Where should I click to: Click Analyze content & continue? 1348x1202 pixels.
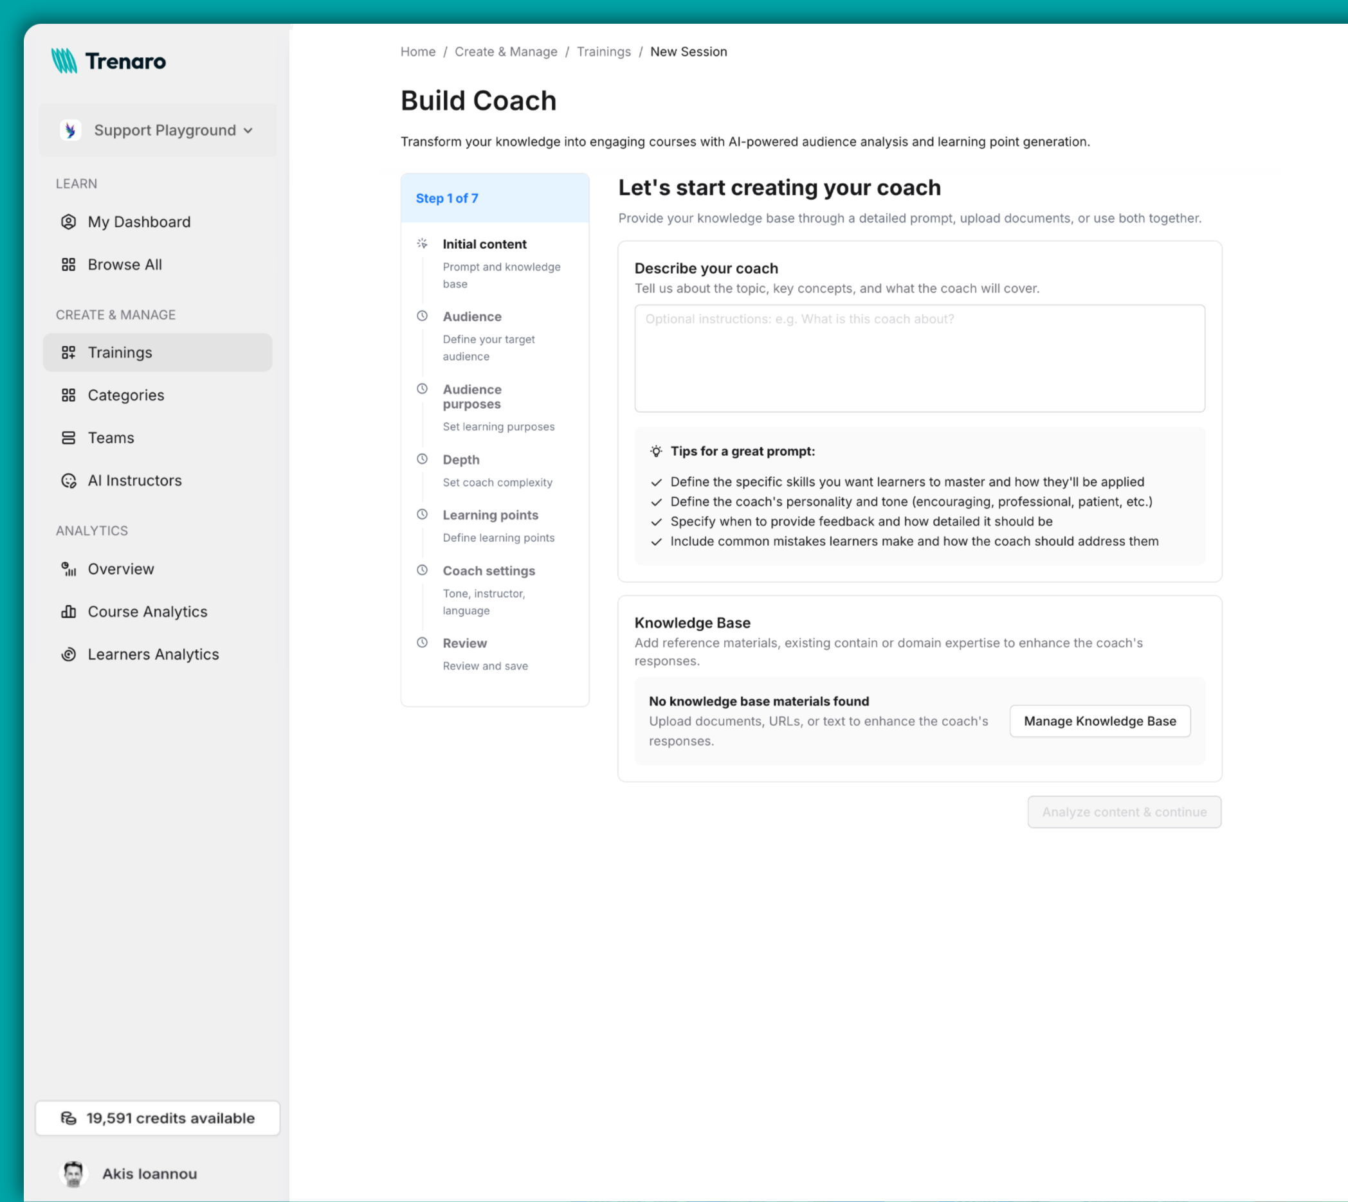1124,812
